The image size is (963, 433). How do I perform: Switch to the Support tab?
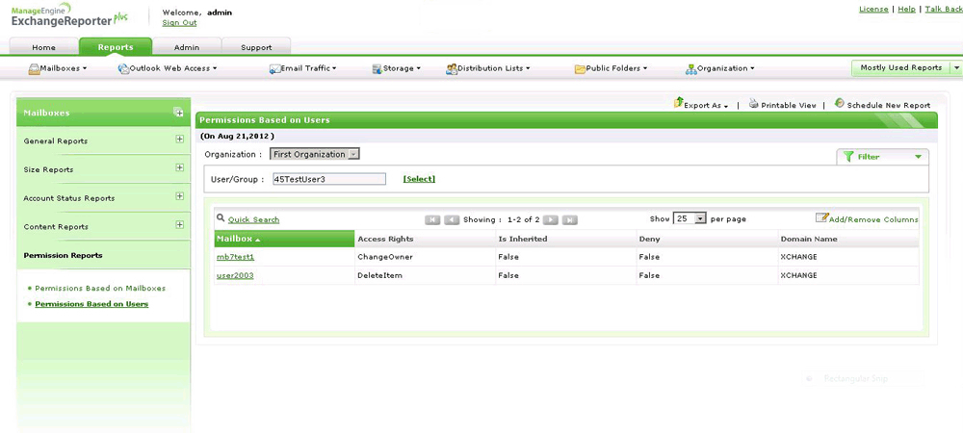[x=256, y=47]
